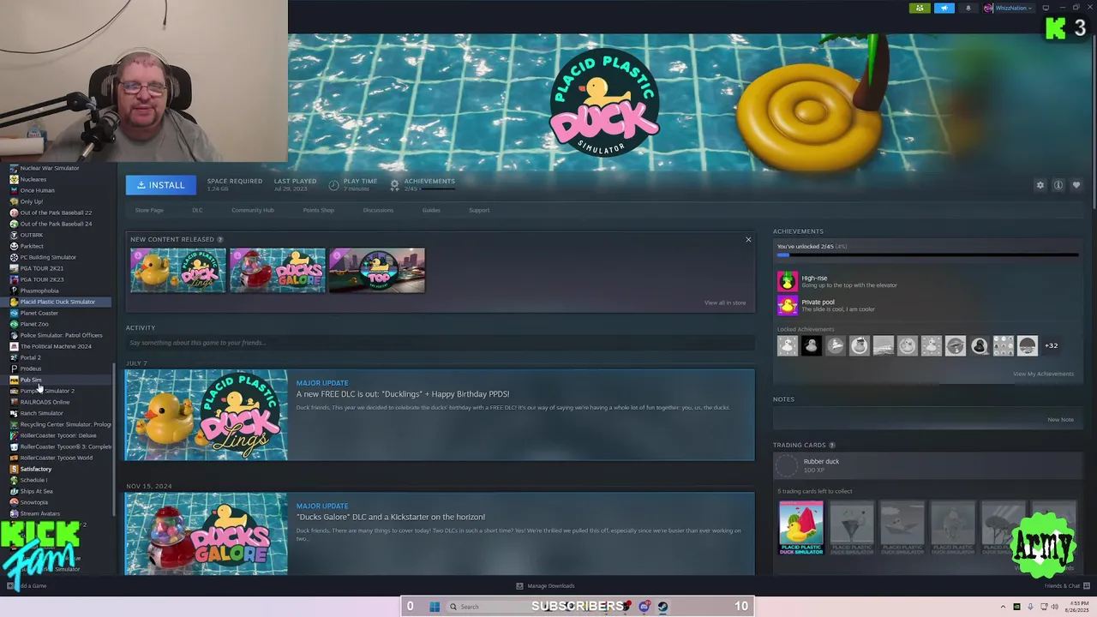Open the Community Hub tab

click(252, 210)
